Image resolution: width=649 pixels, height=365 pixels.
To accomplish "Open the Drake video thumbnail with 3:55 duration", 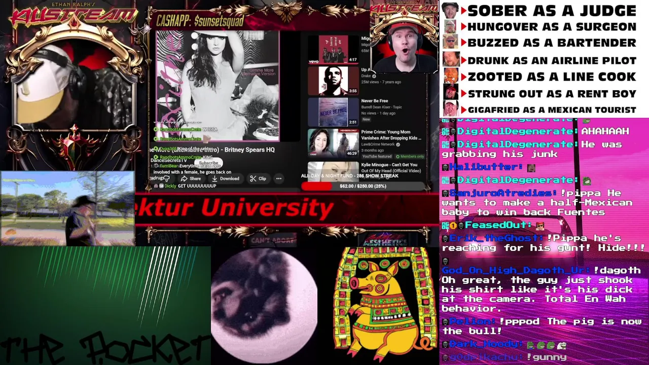I will coord(333,81).
